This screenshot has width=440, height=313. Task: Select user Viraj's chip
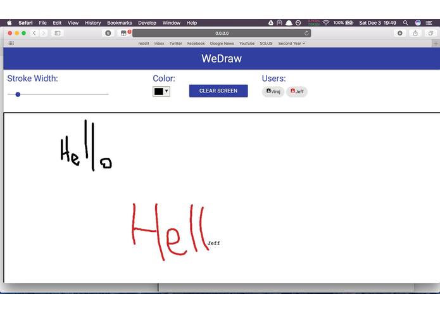273,91
